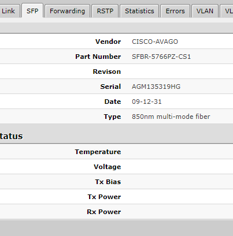Click the 850nm multi-mode fiber type
The width and height of the screenshot is (233, 236).
point(171,117)
